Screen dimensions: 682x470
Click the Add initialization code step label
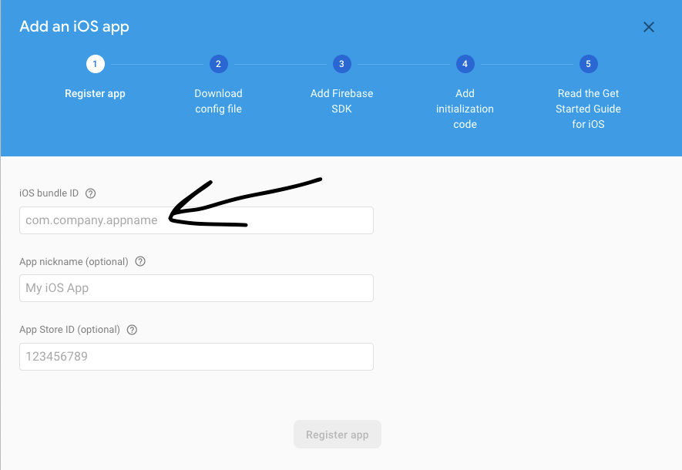465,109
